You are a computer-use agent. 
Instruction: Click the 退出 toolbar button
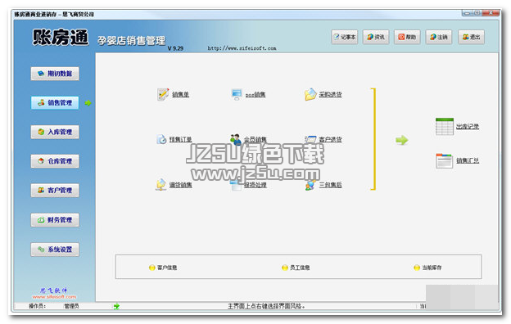tap(471, 37)
